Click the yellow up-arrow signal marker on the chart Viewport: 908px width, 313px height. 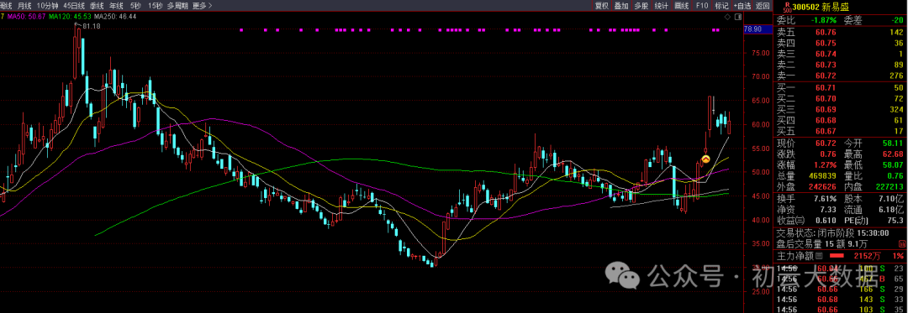(706, 159)
